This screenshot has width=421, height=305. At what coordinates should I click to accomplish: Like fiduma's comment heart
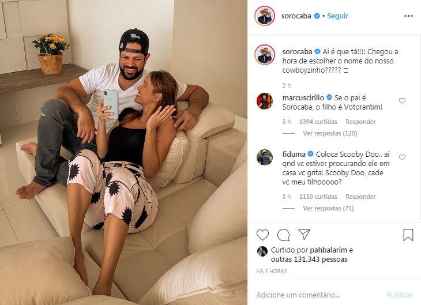tap(402, 157)
